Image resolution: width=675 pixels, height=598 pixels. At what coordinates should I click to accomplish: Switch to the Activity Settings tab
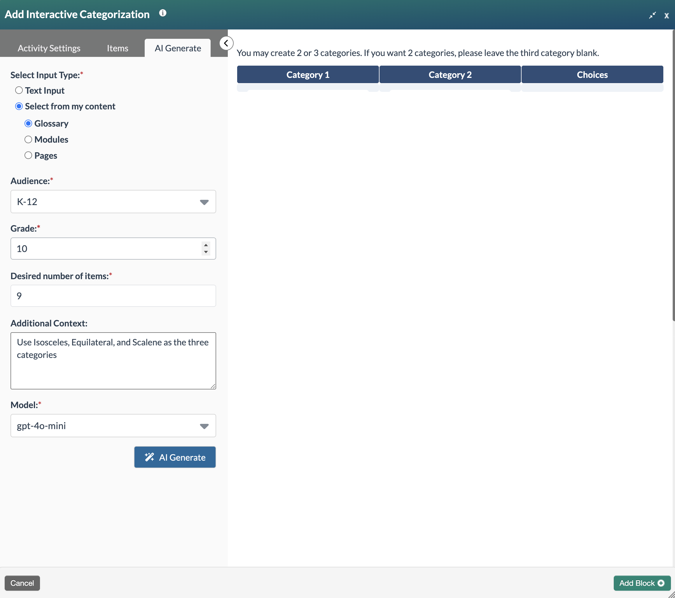tap(49, 48)
